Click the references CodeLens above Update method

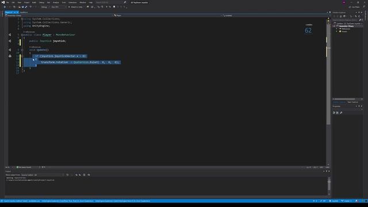tap(35, 47)
